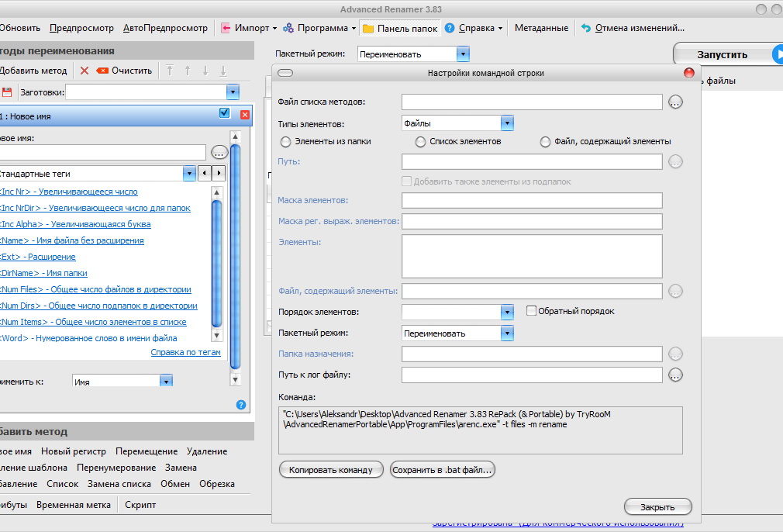Add the Временная метка method
Screen dimensions: 783x532
point(74,505)
